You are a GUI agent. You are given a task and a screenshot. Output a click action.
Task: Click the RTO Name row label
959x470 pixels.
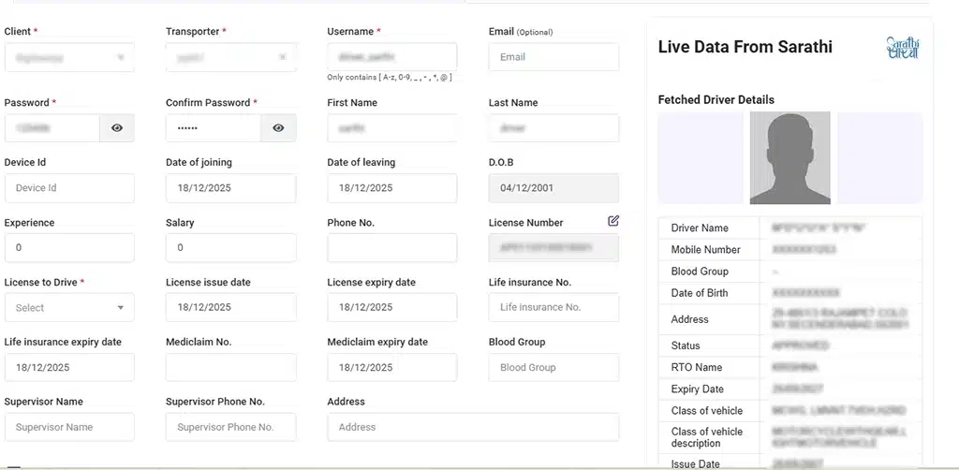696,367
